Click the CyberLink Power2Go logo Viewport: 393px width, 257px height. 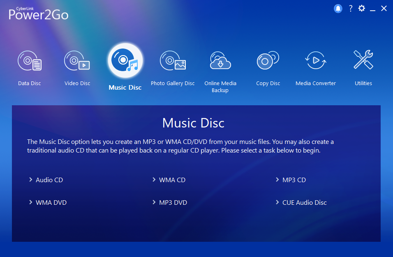click(x=38, y=14)
